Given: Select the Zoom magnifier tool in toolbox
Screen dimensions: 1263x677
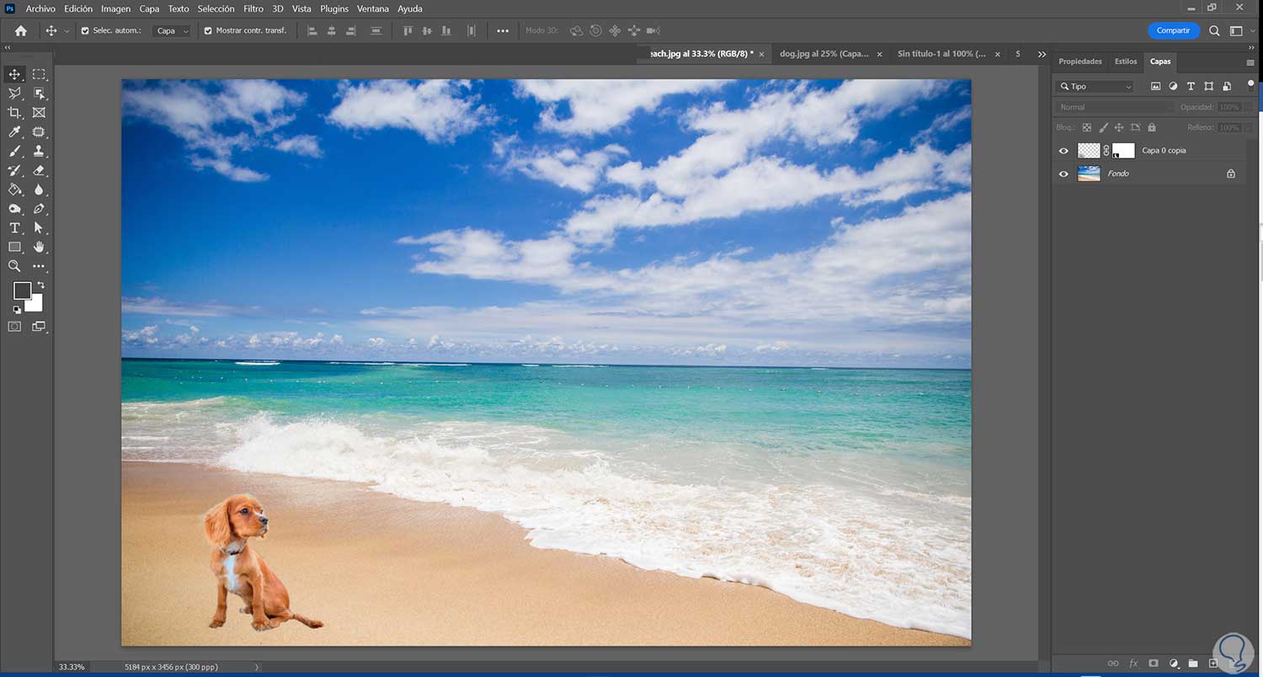Looking at the screenshot, I should coord(14,266).
